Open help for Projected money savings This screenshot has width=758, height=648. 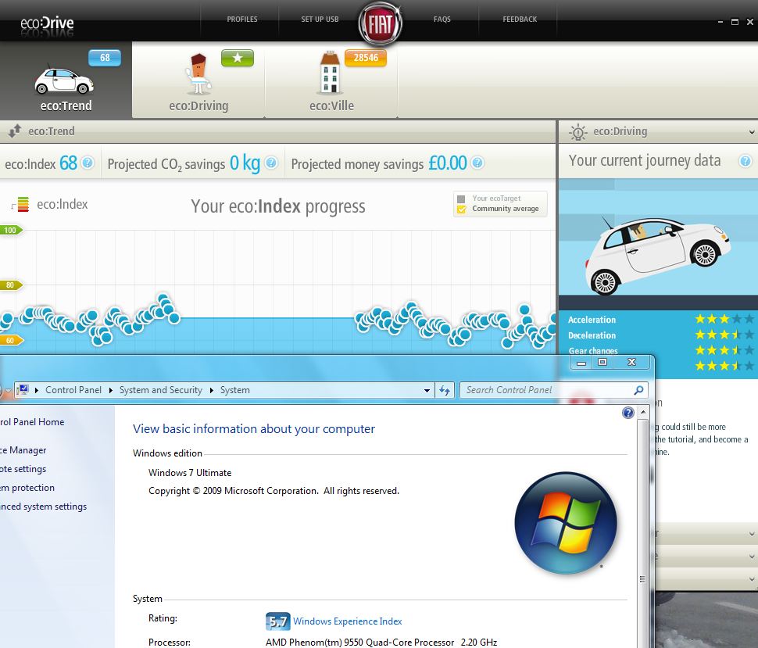click(x=477, y=163)
